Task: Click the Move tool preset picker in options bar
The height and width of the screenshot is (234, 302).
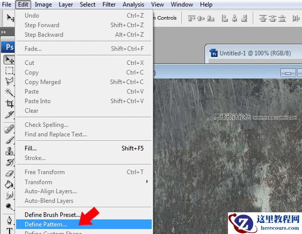Action: pyautogui.click(x=11, y=18)
